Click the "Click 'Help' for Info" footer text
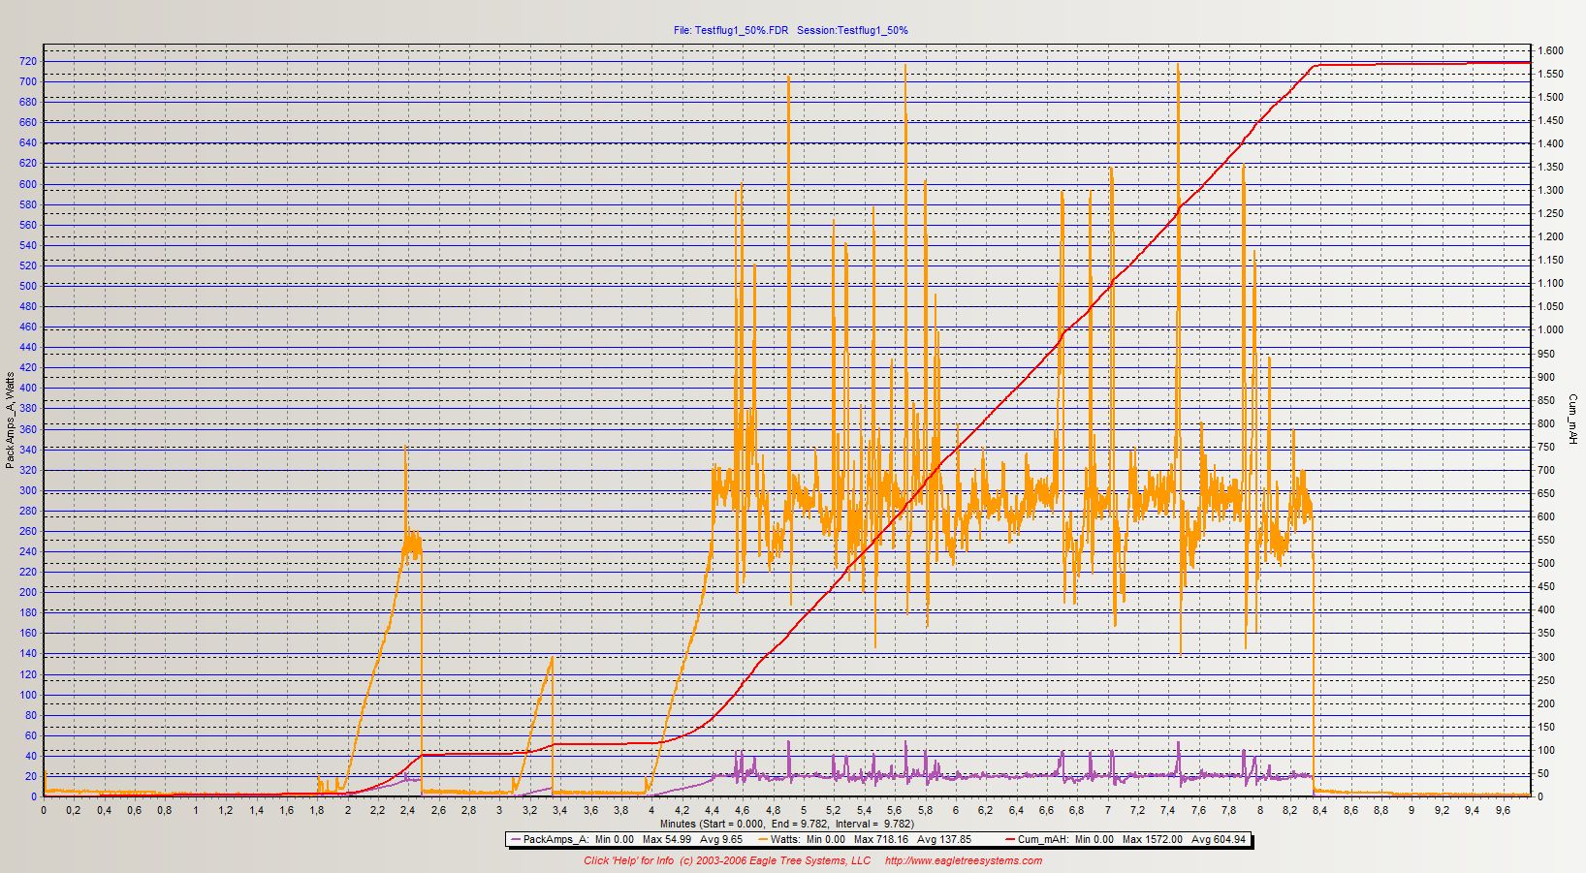1586x873 pixels. click(628, 860)
